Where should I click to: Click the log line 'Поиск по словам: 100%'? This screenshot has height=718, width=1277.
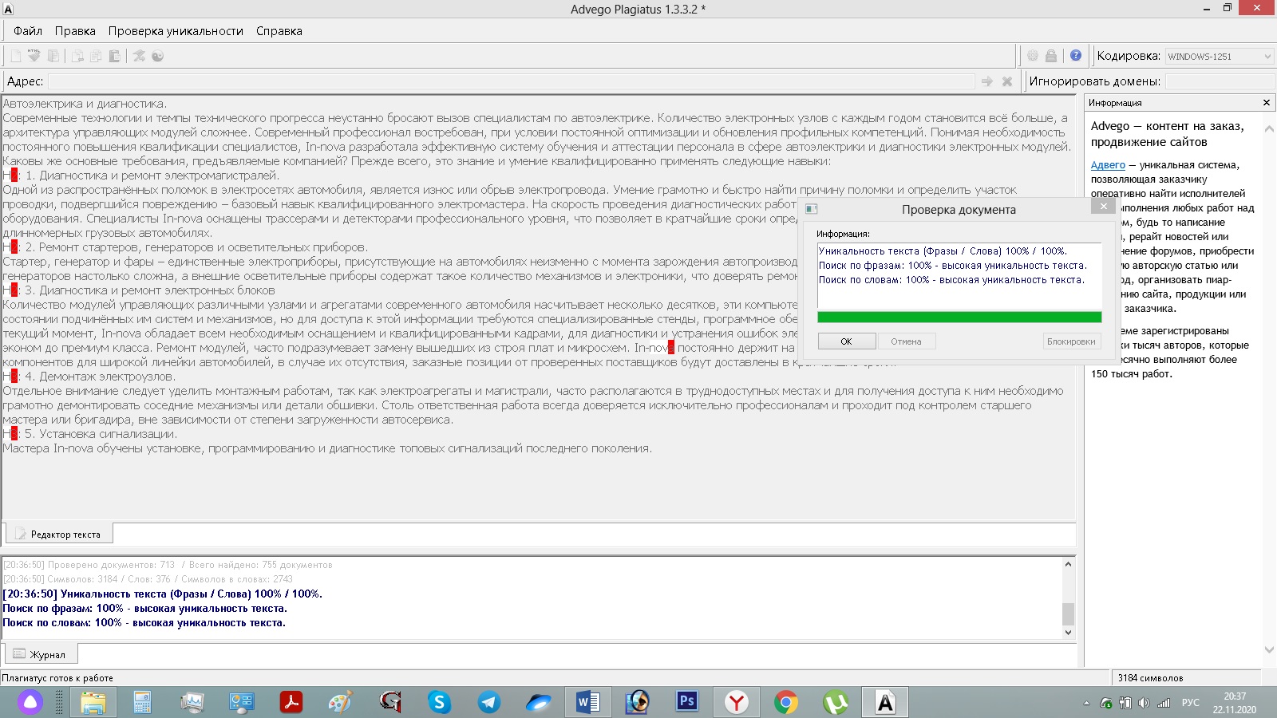pyautogui.click(x=144, y=623)
